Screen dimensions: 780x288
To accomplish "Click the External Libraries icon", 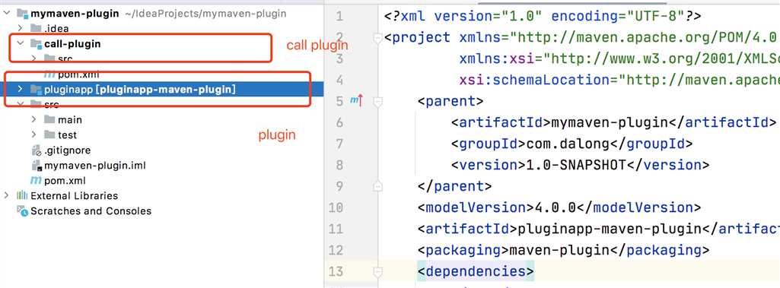I will [x=22, y=195].
